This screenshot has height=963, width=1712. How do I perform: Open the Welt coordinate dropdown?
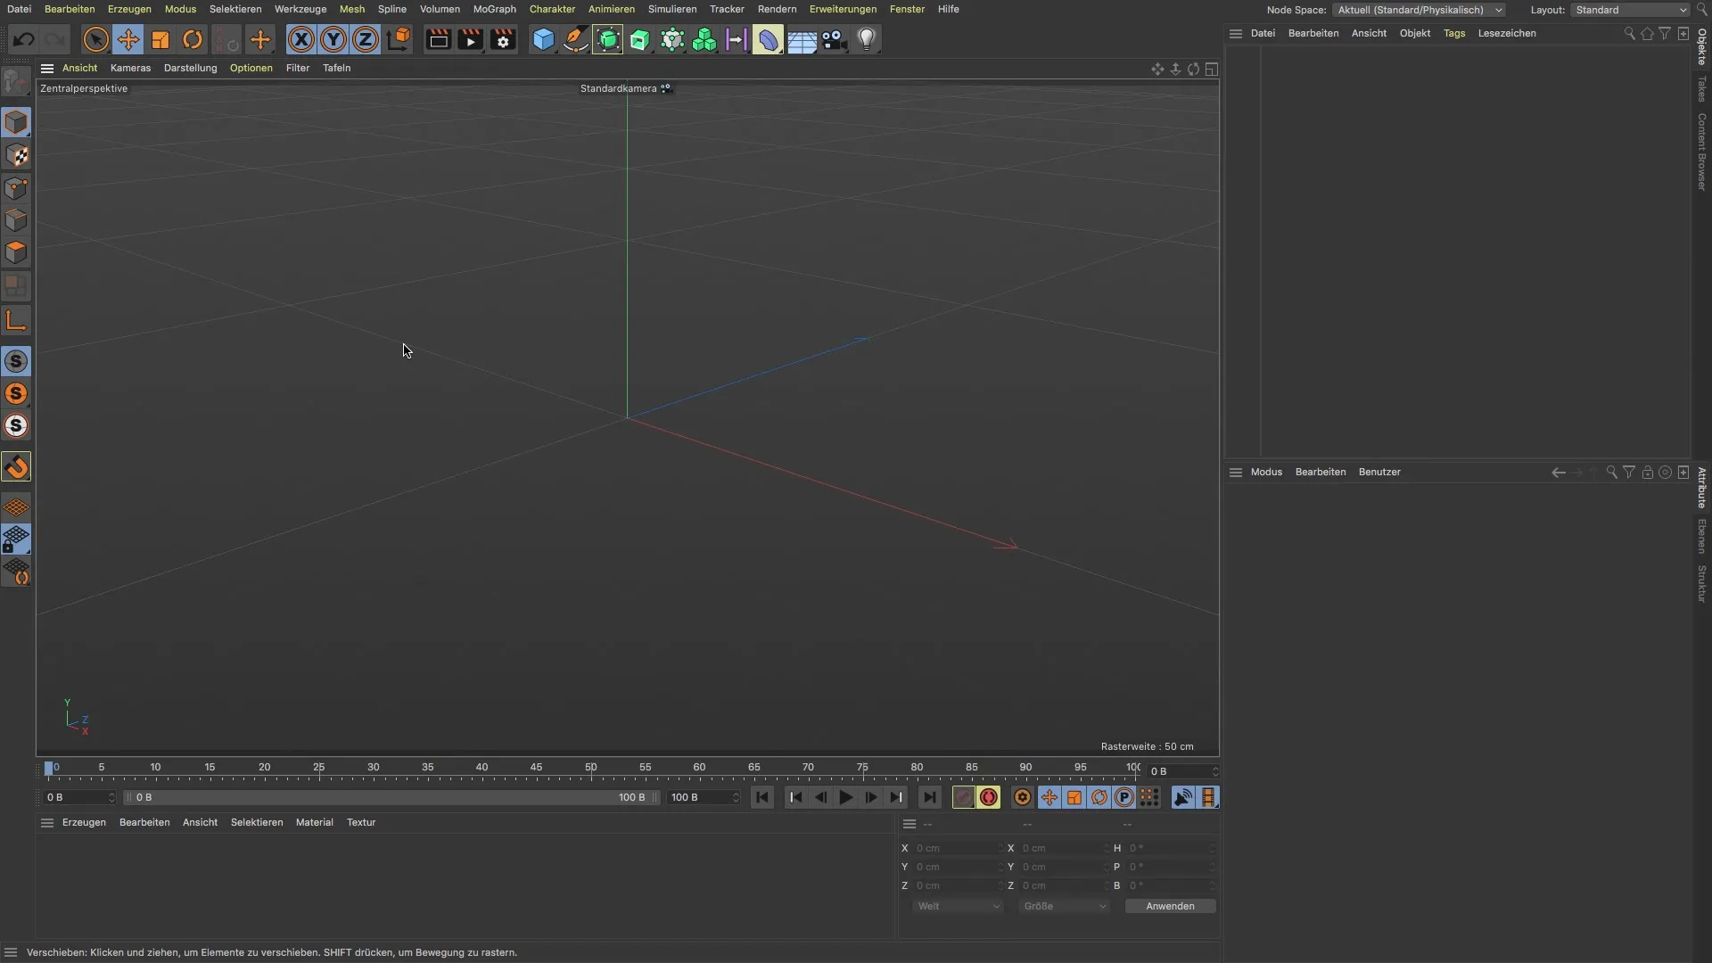959,906
